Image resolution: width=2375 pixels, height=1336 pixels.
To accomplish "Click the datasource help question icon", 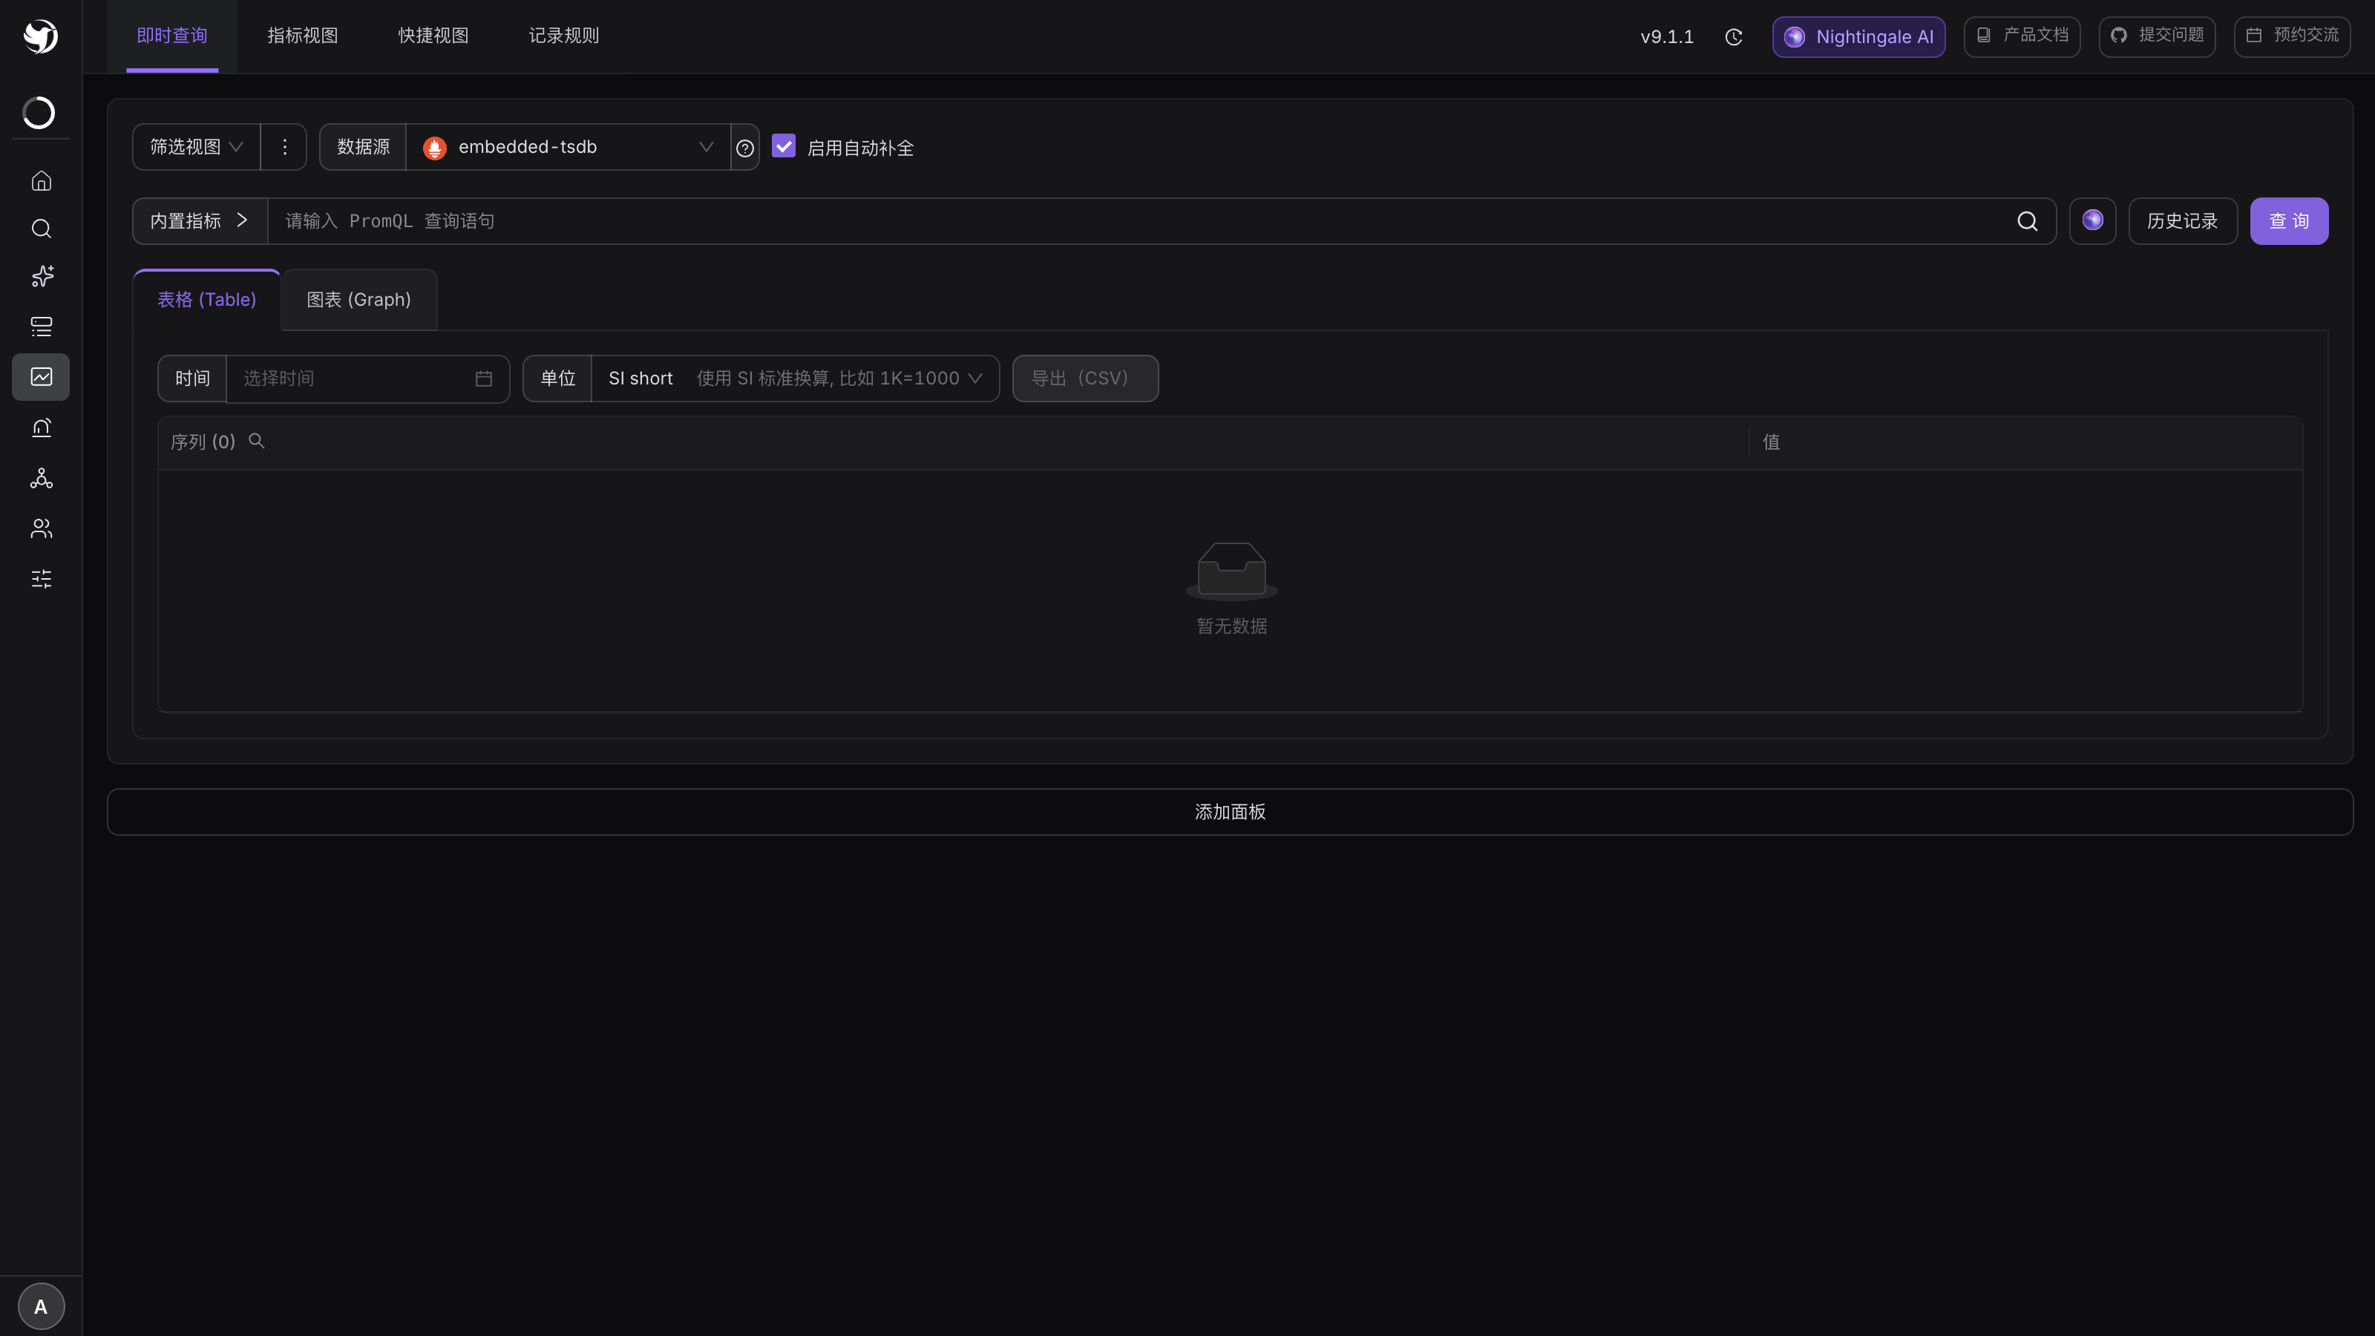I will 745,148.
